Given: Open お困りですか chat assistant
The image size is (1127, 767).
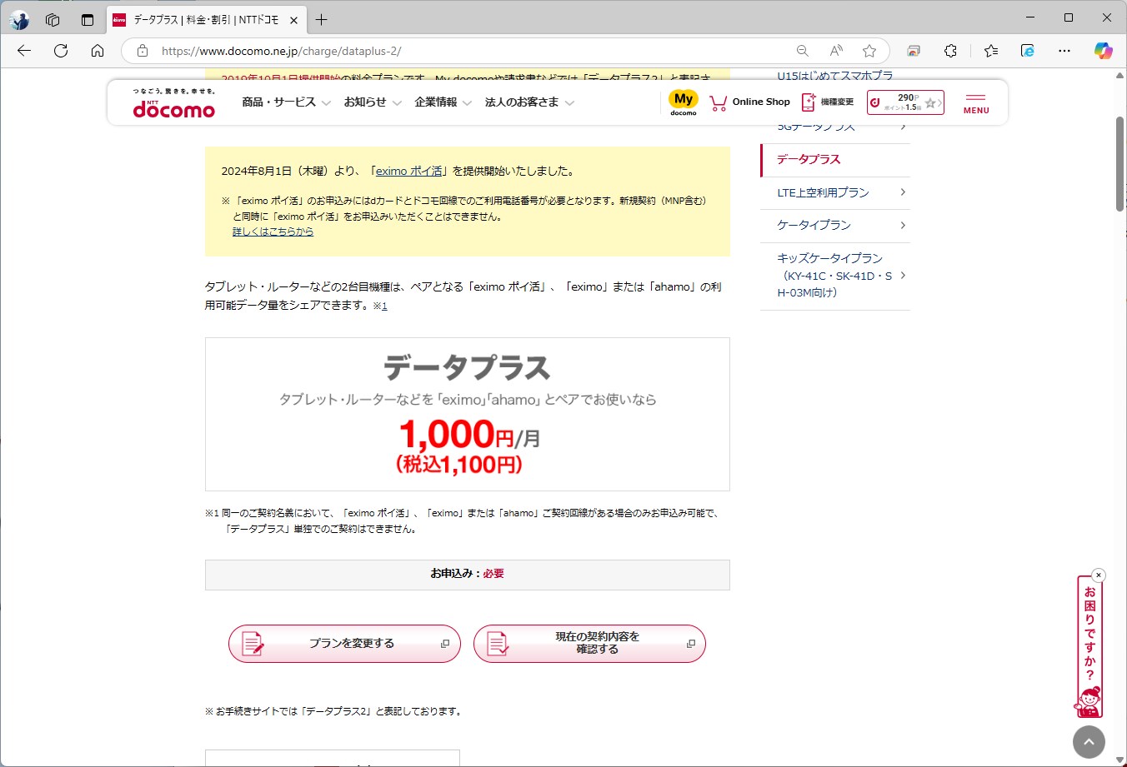Looking at the screenshot, I should [1089, 647].
